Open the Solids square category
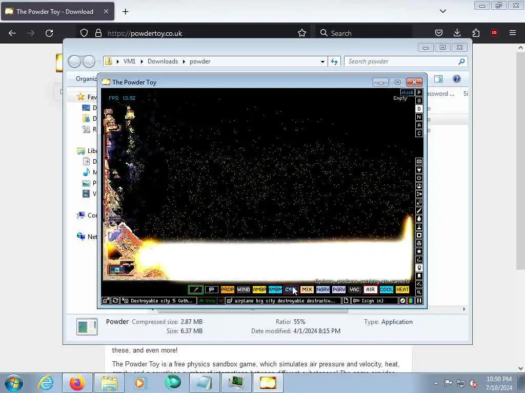 (x=419, y=235)
